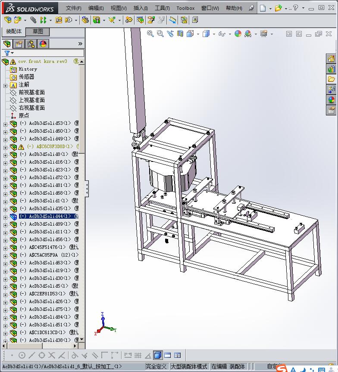Toggle the shaded 3D cube button in bottom toolbar
Screen dimensions: 338x372
click(x=157, y=355)
